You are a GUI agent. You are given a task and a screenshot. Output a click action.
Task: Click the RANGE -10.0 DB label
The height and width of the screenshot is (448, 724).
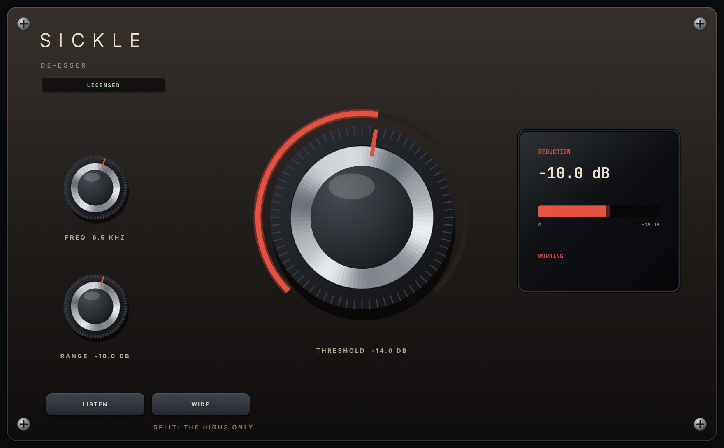point(95,356)
